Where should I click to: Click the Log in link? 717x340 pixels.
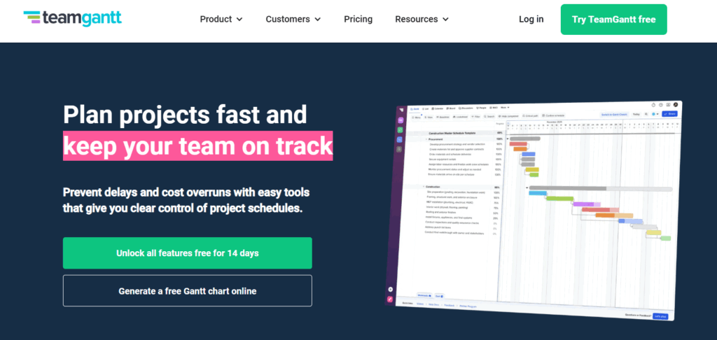tap(531, 19)
